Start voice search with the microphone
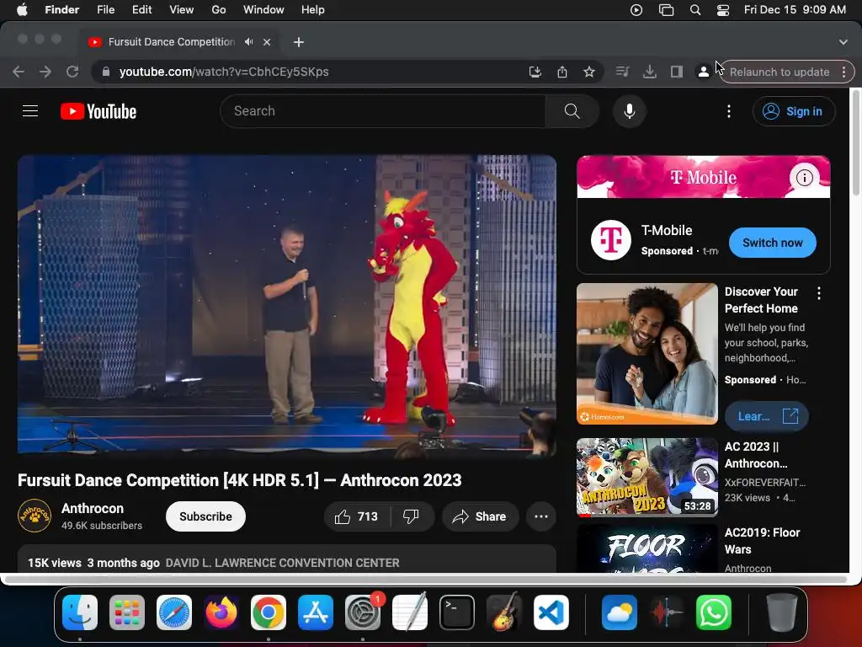 (630, 111)
